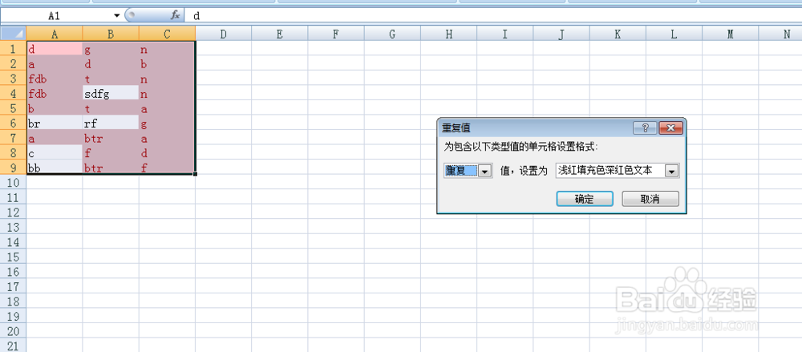
Task: Select column D header
Action: pyautogui.click(x=224, y=34)
